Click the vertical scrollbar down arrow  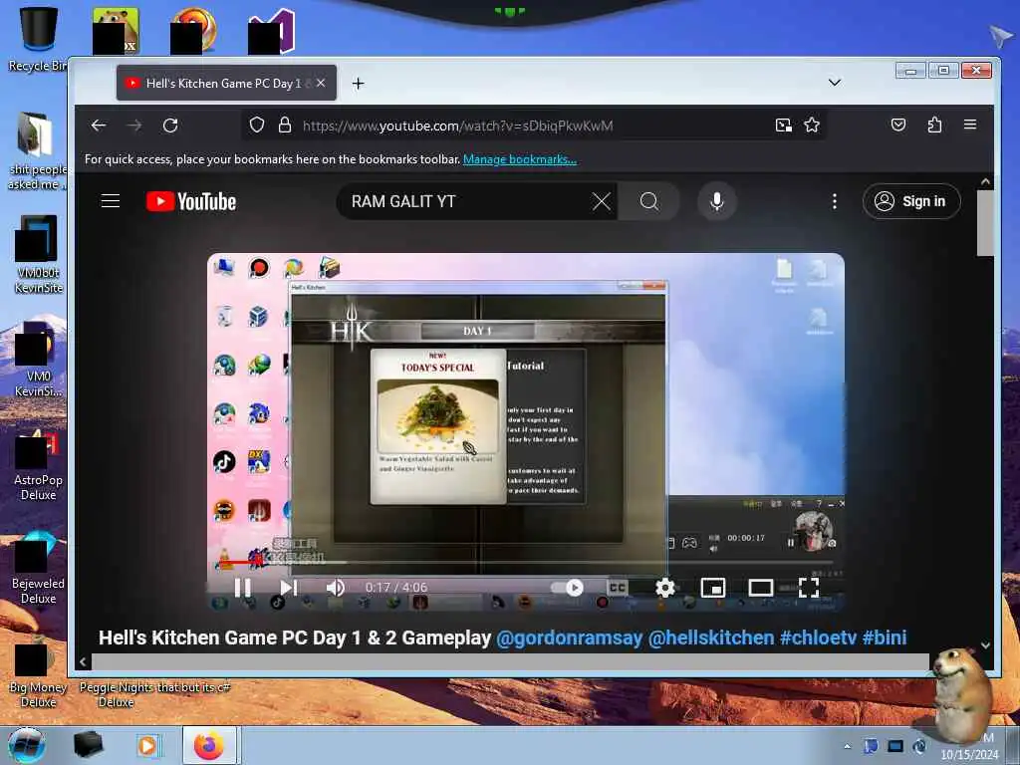[x=985, y=645]
